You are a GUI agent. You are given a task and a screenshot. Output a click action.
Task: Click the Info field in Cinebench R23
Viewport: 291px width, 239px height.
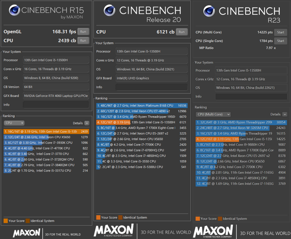click(251, 96)
